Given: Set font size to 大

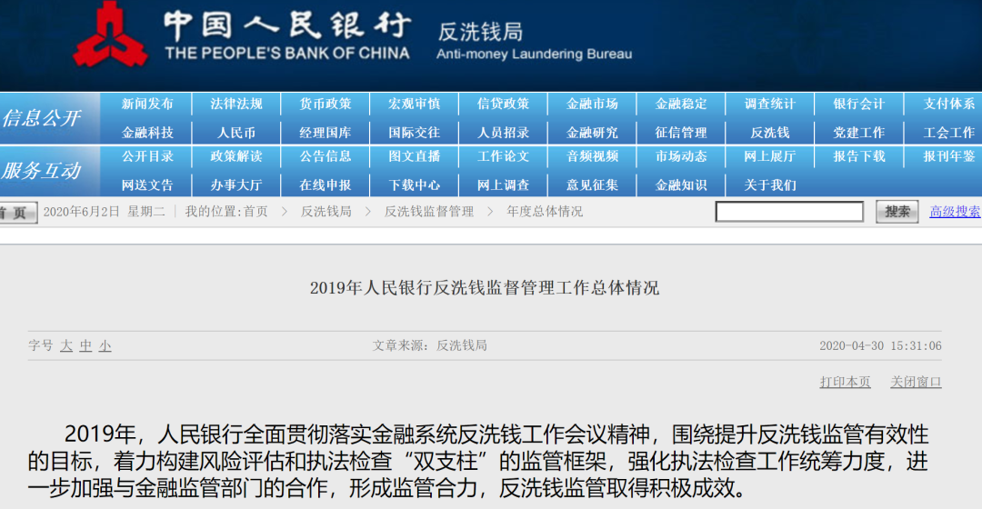Looking at the screenshot, I should (66, 345).
